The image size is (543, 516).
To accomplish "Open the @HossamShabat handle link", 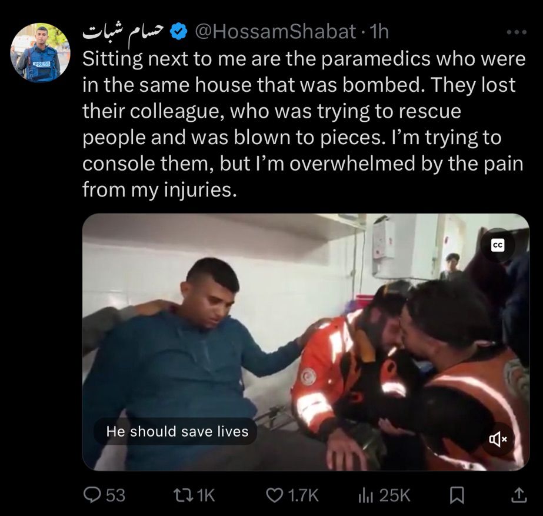I will (276, 32).
